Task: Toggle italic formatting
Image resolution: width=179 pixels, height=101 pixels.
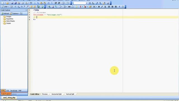Action: 102,7
